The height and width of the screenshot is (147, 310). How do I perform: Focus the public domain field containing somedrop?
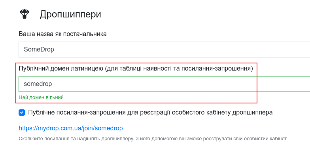pyautogui.click(x=164, y=84)
